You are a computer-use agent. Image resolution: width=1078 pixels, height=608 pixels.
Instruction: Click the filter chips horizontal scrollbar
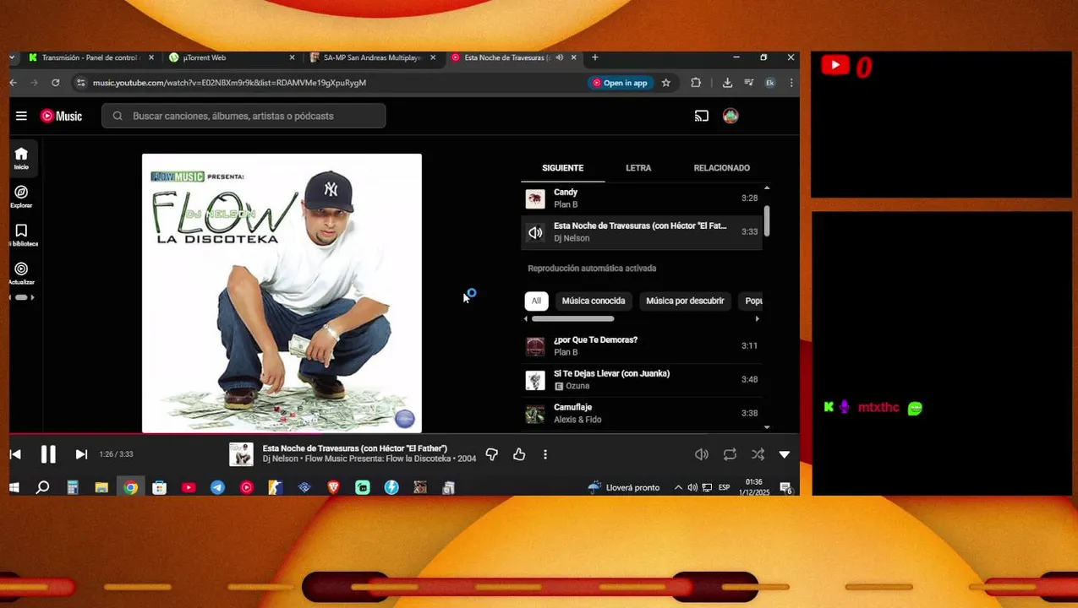coord(572,319)
